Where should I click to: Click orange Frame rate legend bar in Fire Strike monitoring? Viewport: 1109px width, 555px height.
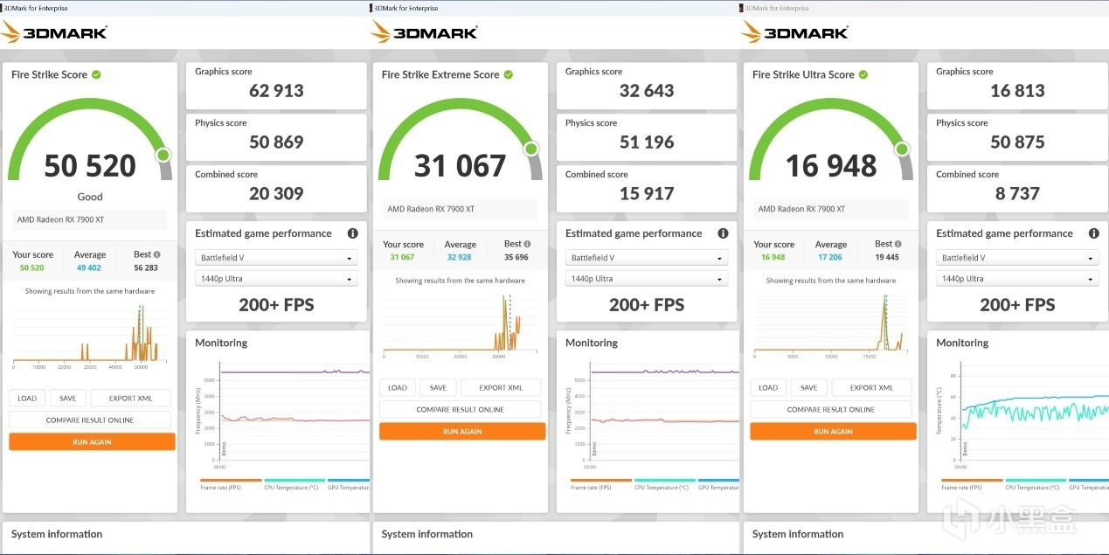pyautogui.click(x=231, y=480)
